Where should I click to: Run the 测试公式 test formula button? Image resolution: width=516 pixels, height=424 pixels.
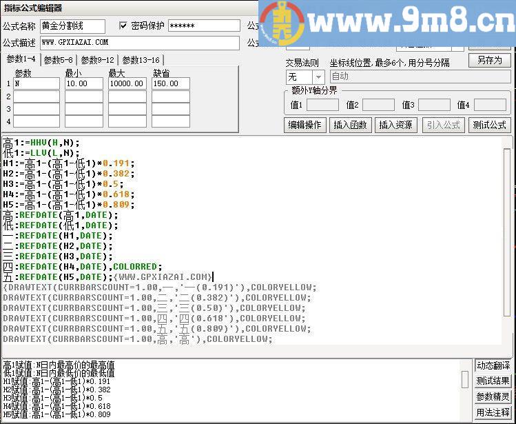coord(489,125)
